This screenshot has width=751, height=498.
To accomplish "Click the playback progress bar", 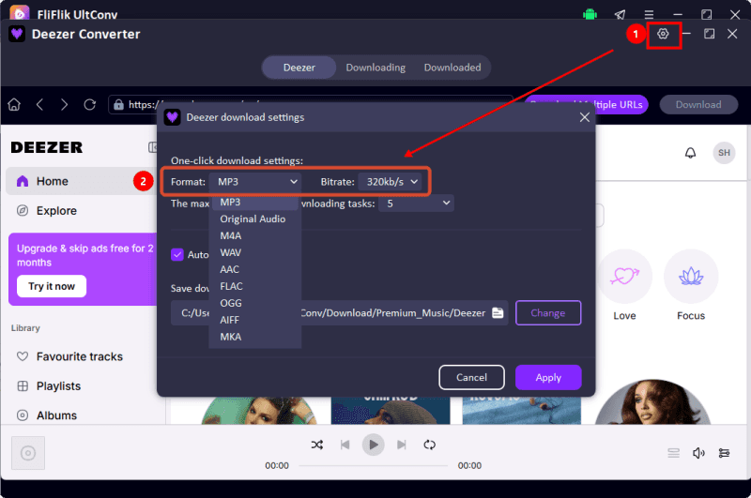I will pyautogui.click(x=373, y=465).
